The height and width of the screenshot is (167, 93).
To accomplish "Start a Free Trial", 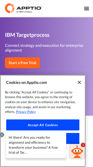I will coord(23,63).
